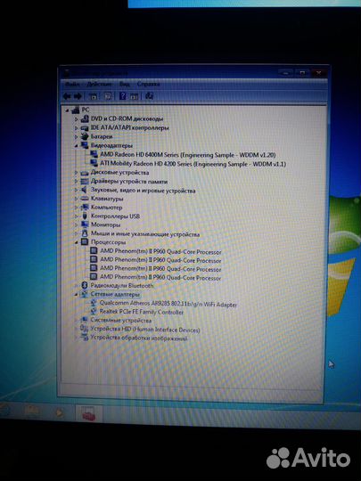Open the Файл menu

73,84
